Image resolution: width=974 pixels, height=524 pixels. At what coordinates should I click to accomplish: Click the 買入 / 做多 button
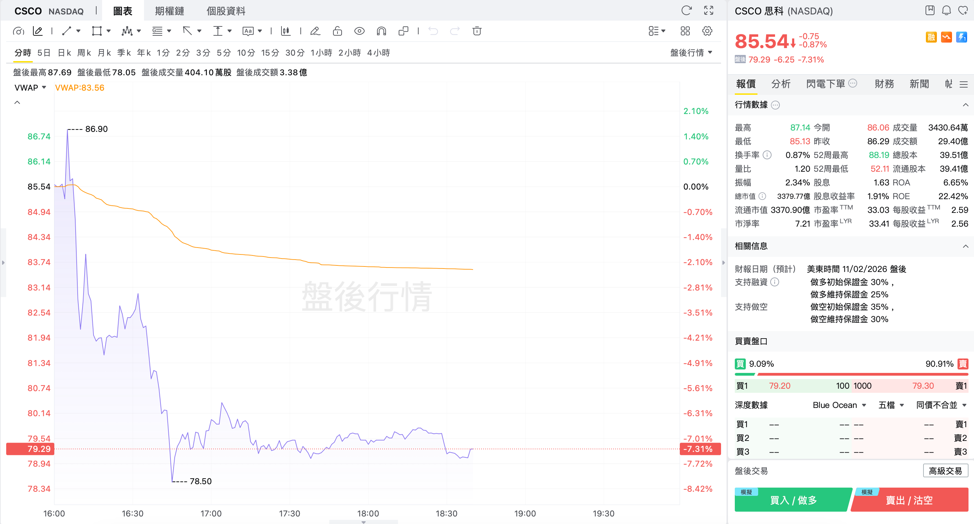[793, 500]
